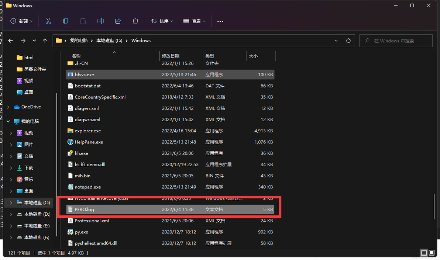440x260 pixels.
Task: Open the 新建 (New) menu
Action: [x=22, y=21]
